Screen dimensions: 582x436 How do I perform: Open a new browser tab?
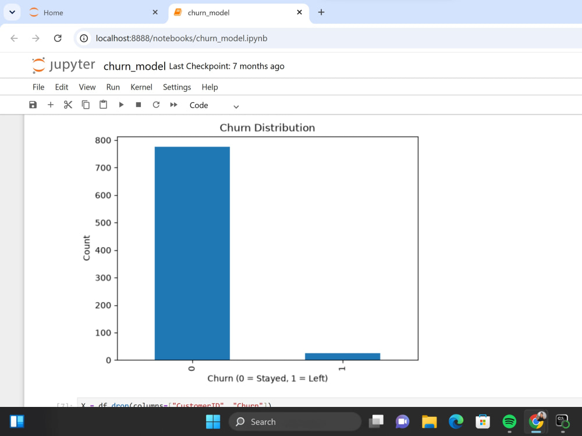[x=321, y=12]
